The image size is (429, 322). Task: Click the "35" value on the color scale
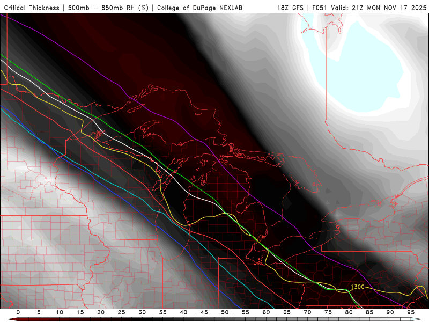(163, 312)
